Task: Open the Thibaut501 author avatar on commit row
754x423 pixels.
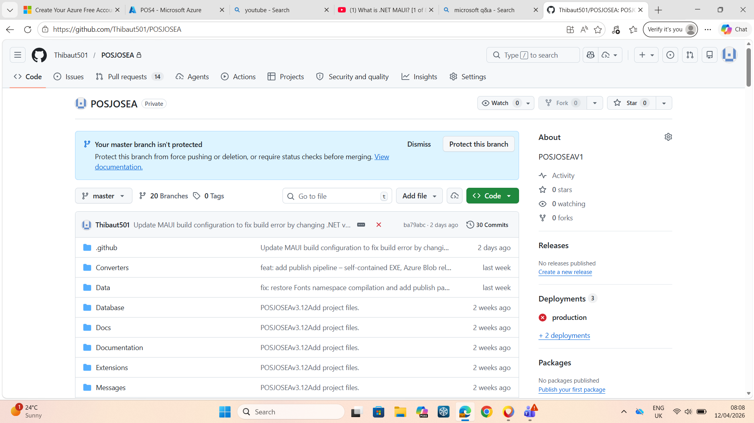Action: (x=86, y=225)
